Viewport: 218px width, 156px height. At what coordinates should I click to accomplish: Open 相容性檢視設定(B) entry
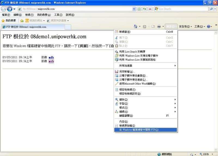point(146,94)
